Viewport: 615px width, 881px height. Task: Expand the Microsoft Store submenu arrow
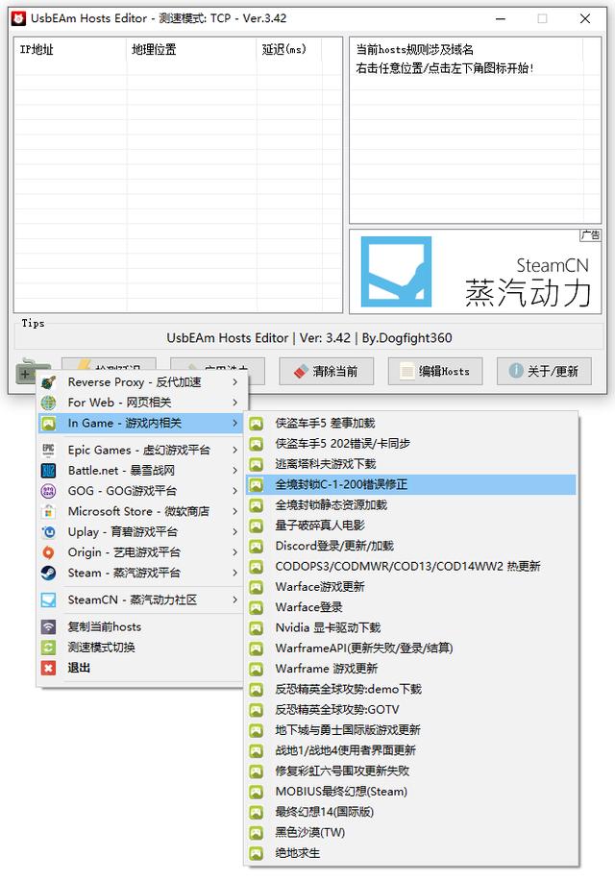pos(235,511)
